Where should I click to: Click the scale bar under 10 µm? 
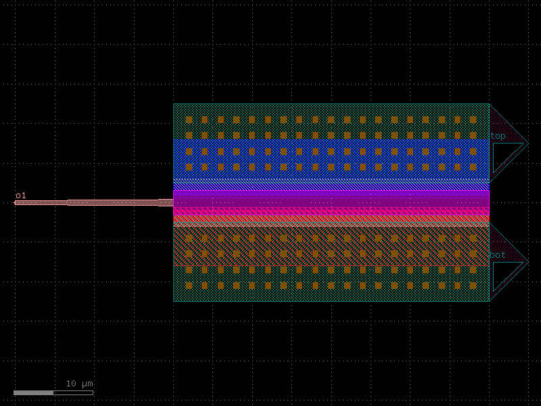tap(53, 392)
